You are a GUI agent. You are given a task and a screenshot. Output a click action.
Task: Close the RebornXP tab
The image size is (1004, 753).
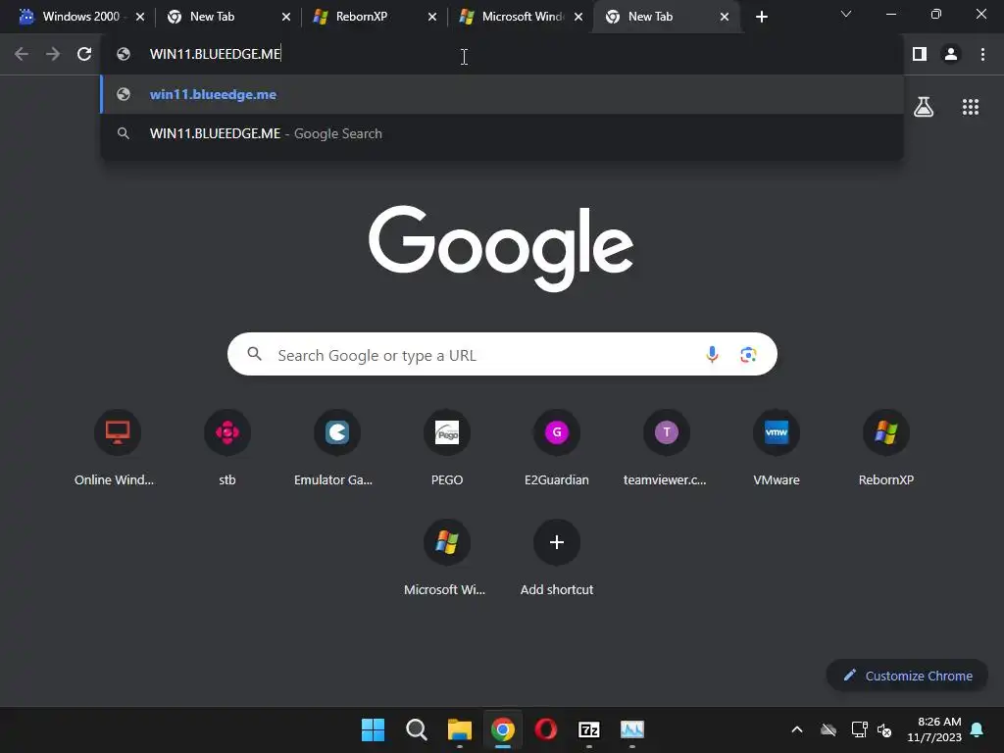(432, 17)
